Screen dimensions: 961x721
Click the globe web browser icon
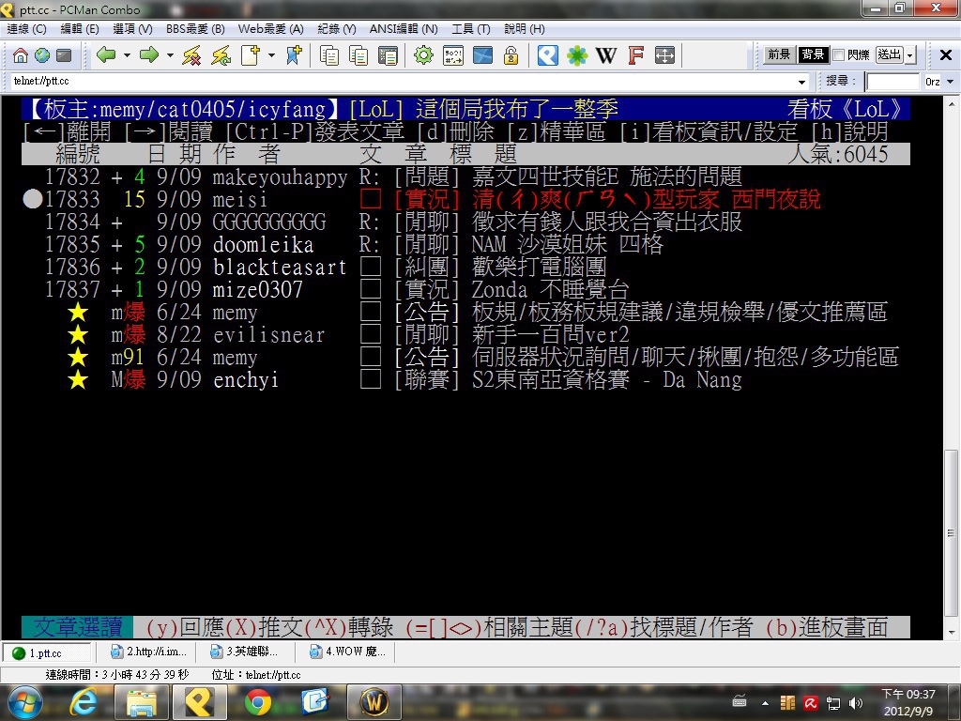pos(41,55)
